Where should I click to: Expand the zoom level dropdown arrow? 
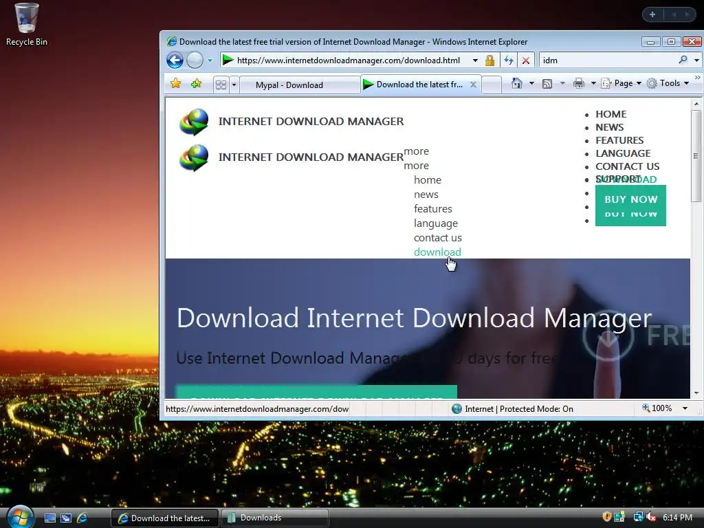[685, 408]
